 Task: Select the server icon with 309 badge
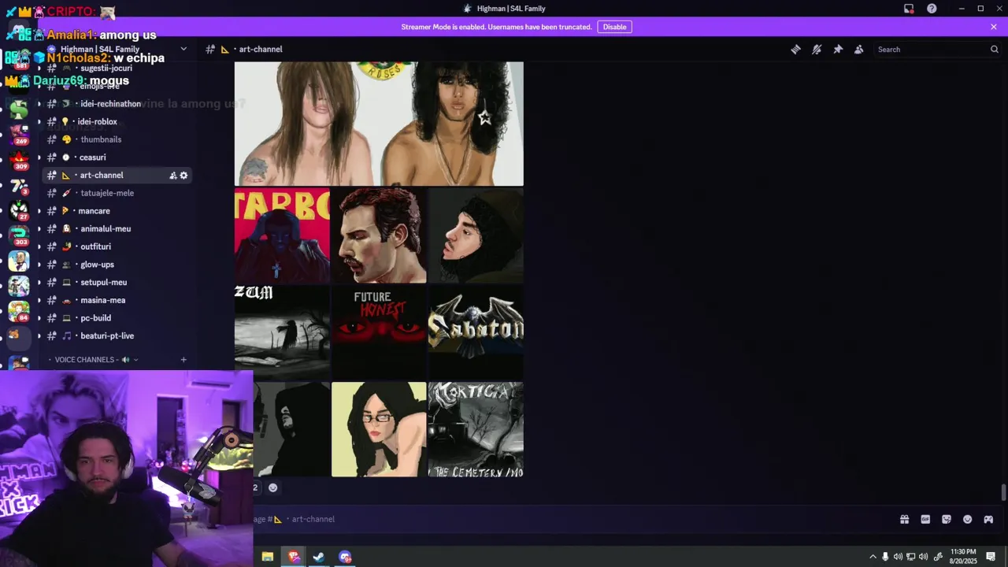click(19, 160)
